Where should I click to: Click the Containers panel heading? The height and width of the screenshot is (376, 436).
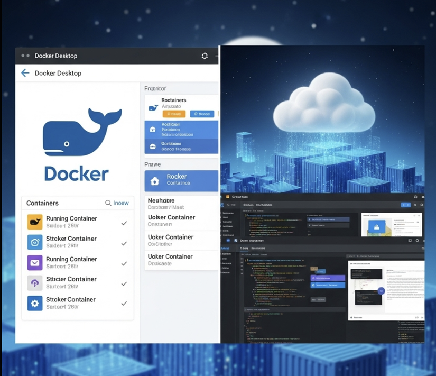pyautogui.click(x=42, y=203)
